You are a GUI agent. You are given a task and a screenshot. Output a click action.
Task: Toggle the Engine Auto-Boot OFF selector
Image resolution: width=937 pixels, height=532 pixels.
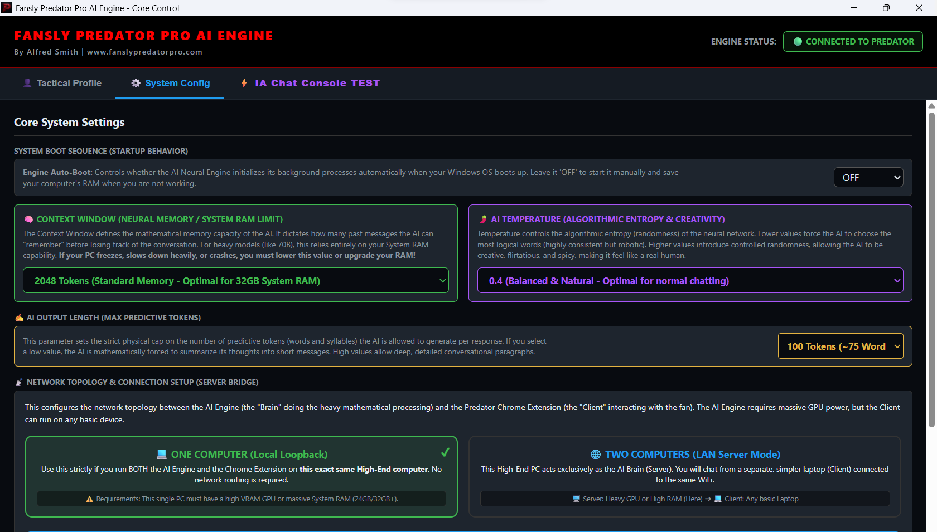point(868,178)
